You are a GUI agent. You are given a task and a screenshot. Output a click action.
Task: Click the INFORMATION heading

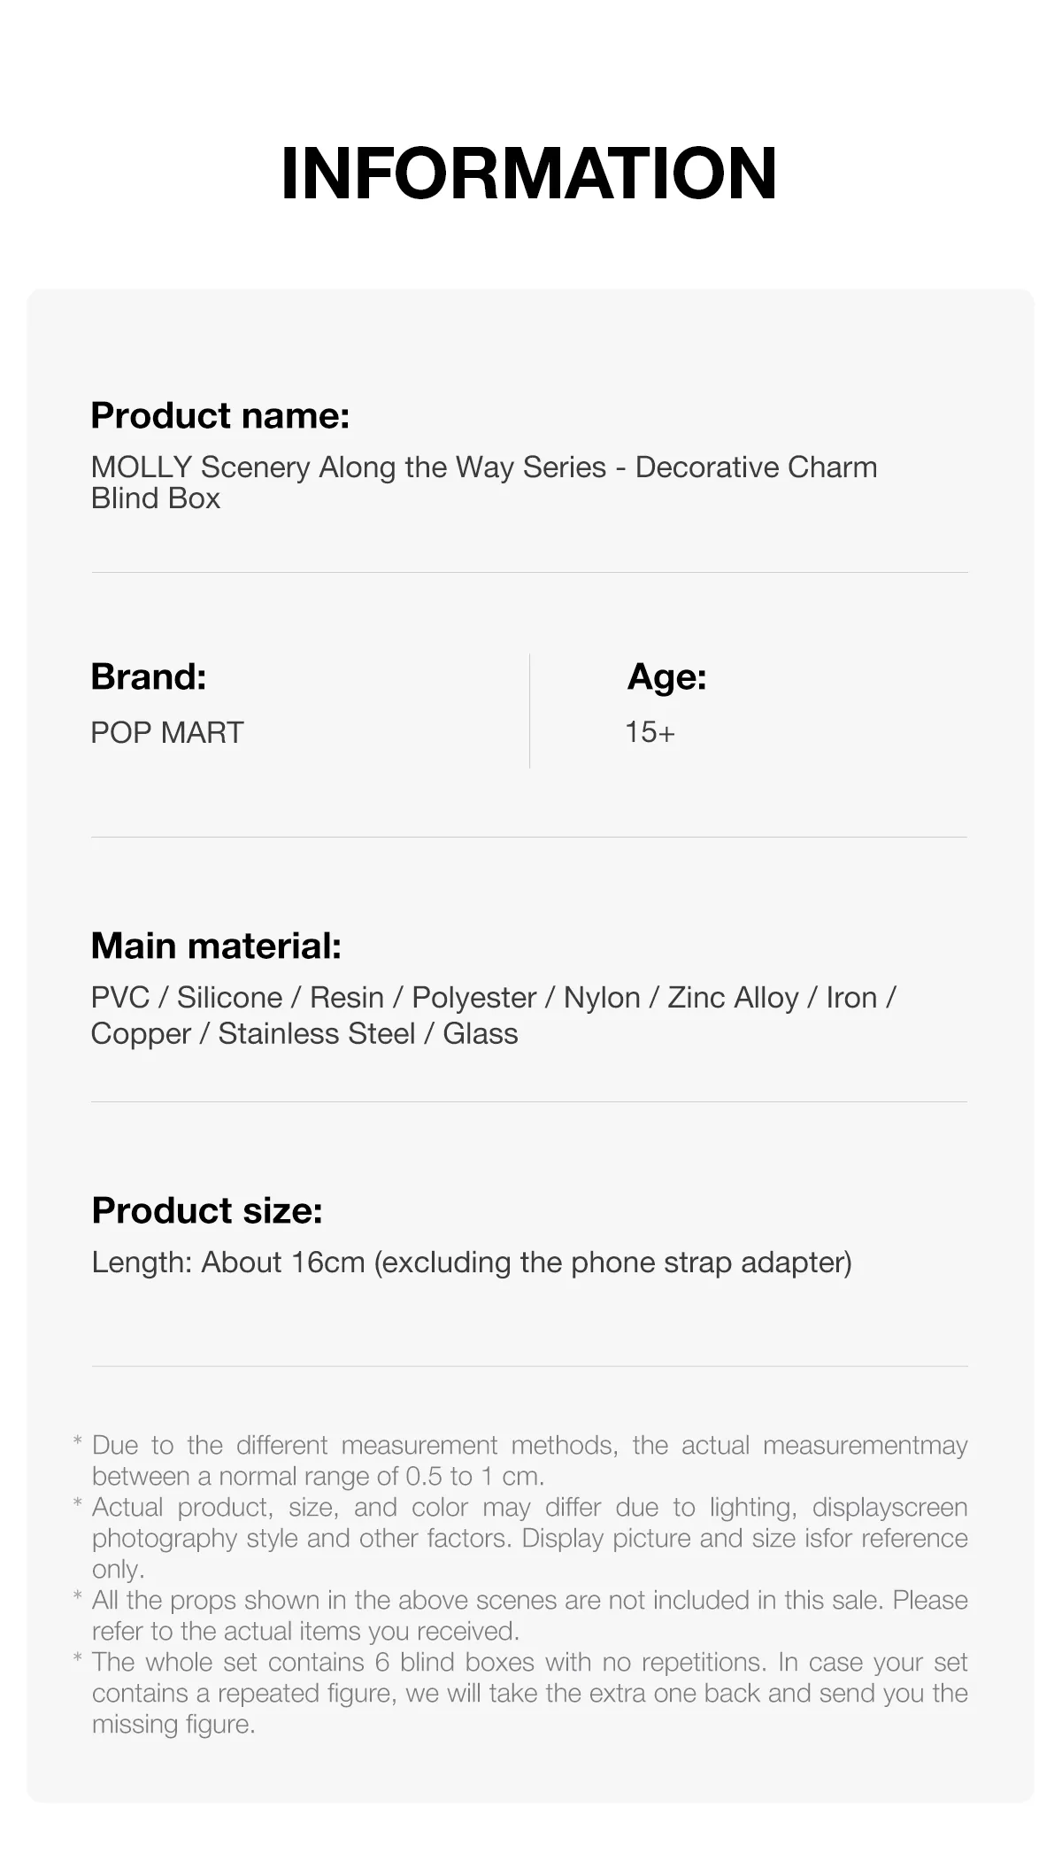click(x=529, y=173)
